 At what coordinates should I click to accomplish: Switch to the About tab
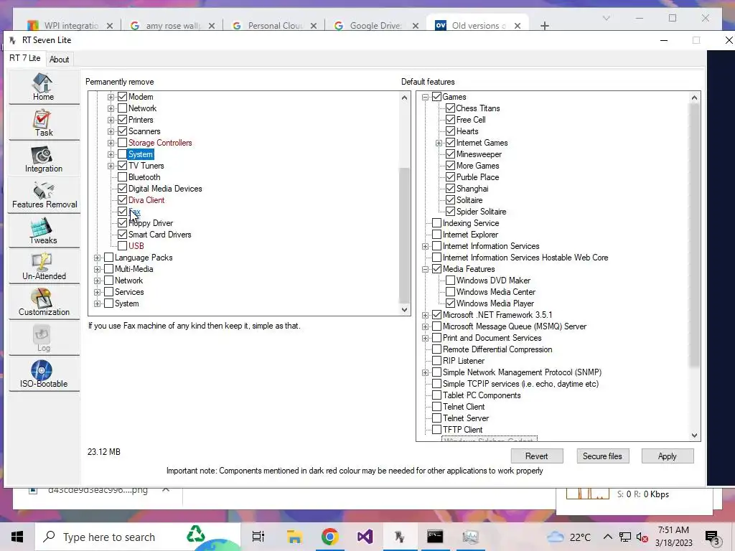click(59, 60)
